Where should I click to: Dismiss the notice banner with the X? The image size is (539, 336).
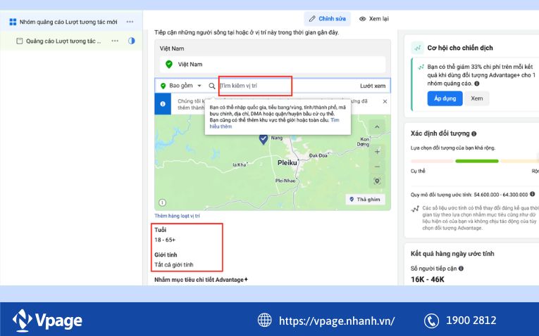pyautogui.click(x=385, y=101)
